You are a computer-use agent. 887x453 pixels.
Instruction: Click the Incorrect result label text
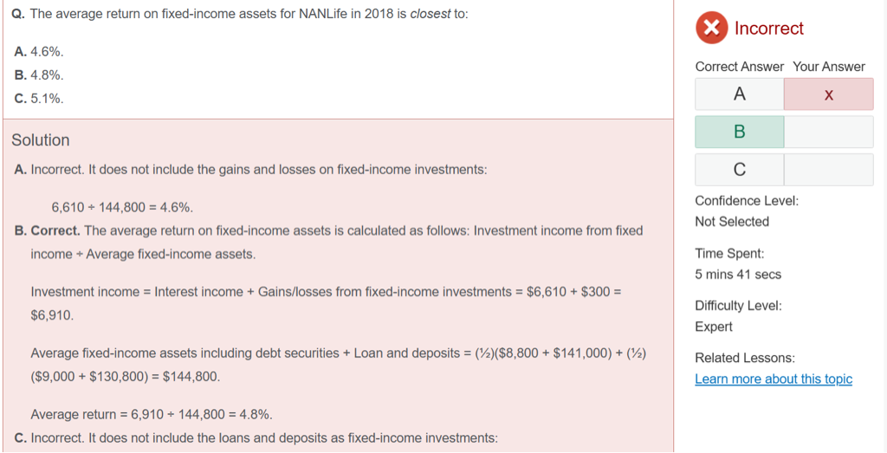pos(768,29)
